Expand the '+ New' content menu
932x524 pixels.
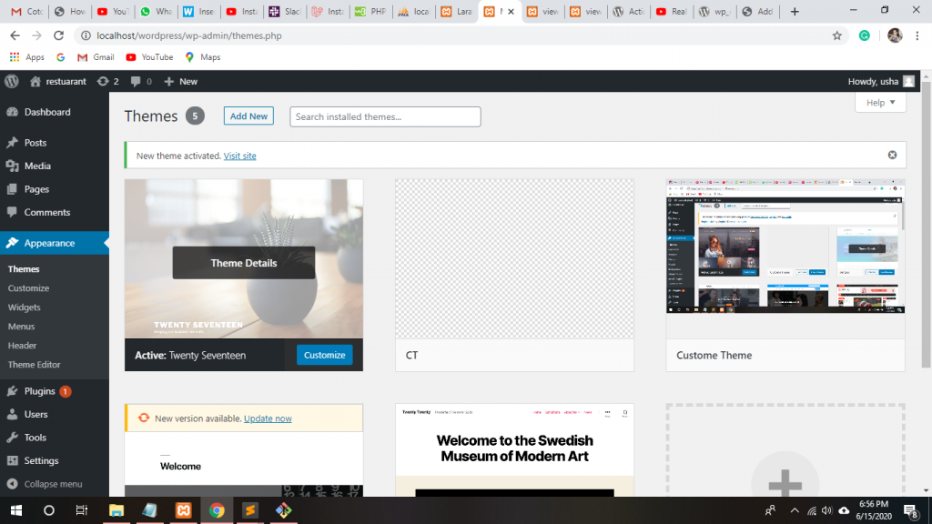coord(180,81)
